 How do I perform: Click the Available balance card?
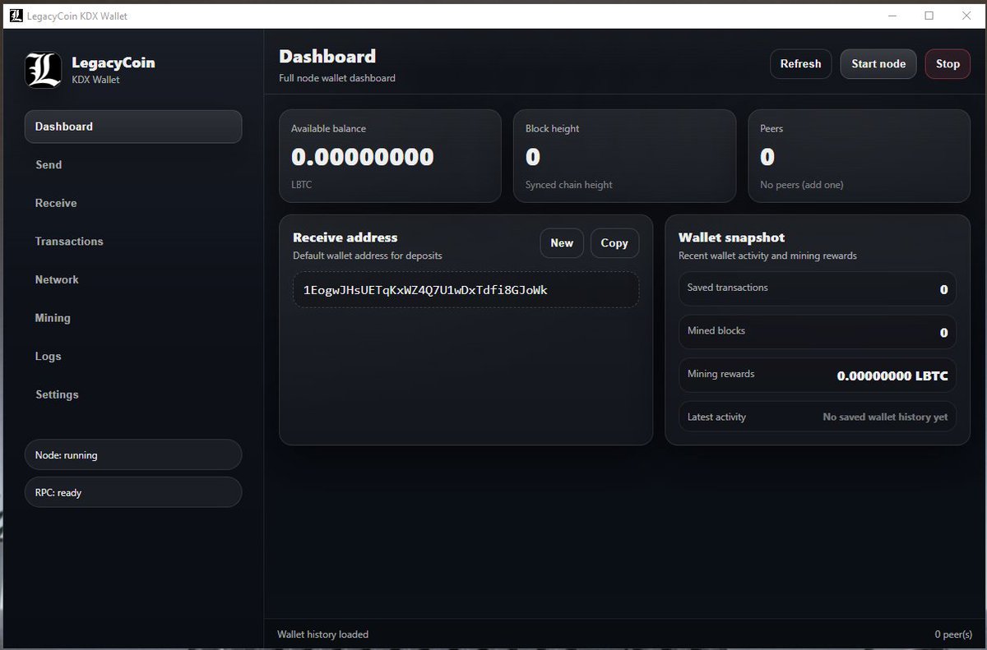pos(390,156)
